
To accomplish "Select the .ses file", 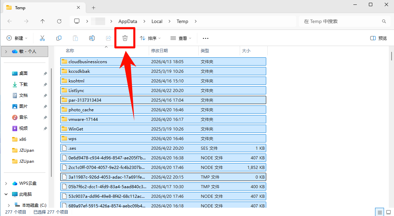I will point(163,148).
